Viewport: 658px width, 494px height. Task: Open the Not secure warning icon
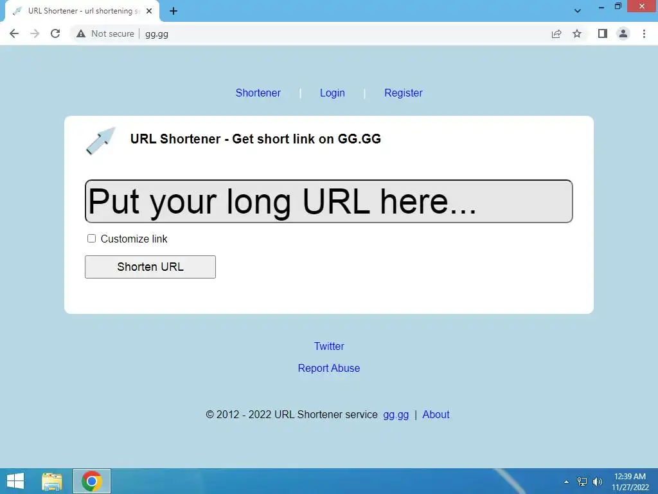pos(81,33)
